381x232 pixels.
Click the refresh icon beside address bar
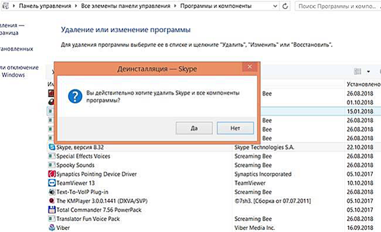coord(285,6)
